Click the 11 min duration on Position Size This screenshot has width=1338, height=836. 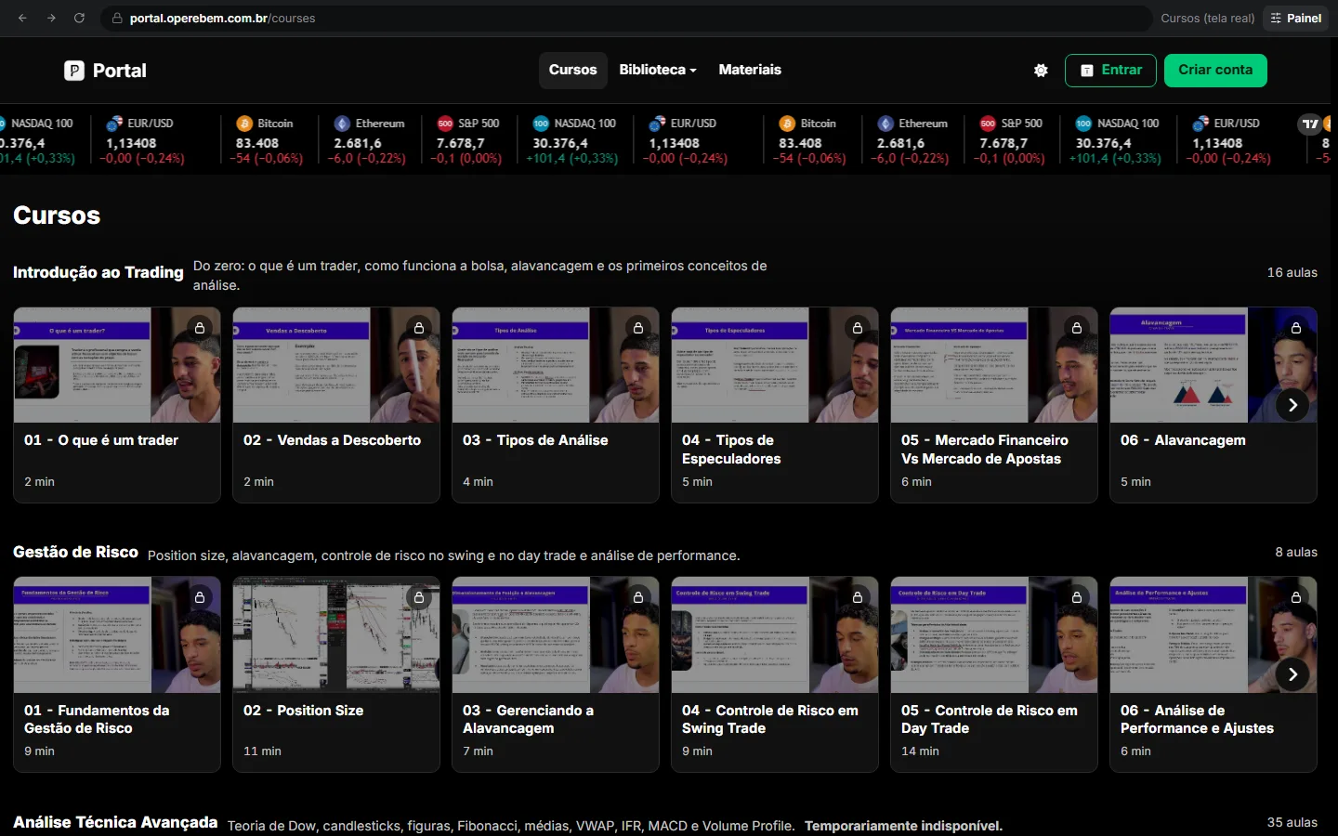262,751
